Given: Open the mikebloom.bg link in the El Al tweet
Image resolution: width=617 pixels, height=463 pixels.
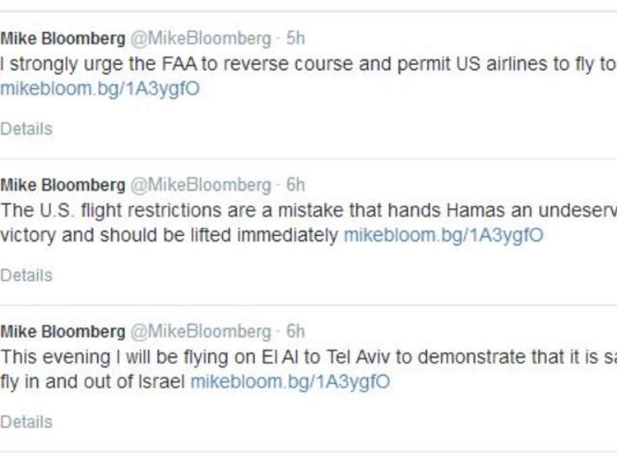Looking at the screenshot, I should pos(290,382).
